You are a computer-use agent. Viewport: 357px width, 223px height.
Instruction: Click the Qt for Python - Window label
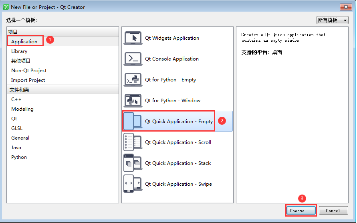(x=173, y=101)
